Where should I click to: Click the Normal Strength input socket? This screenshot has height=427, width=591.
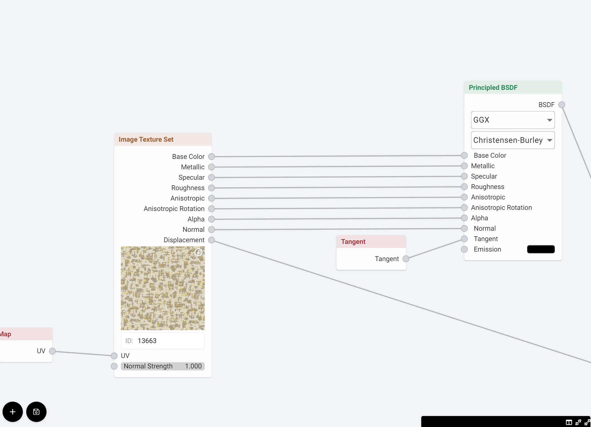pos(114,366)
